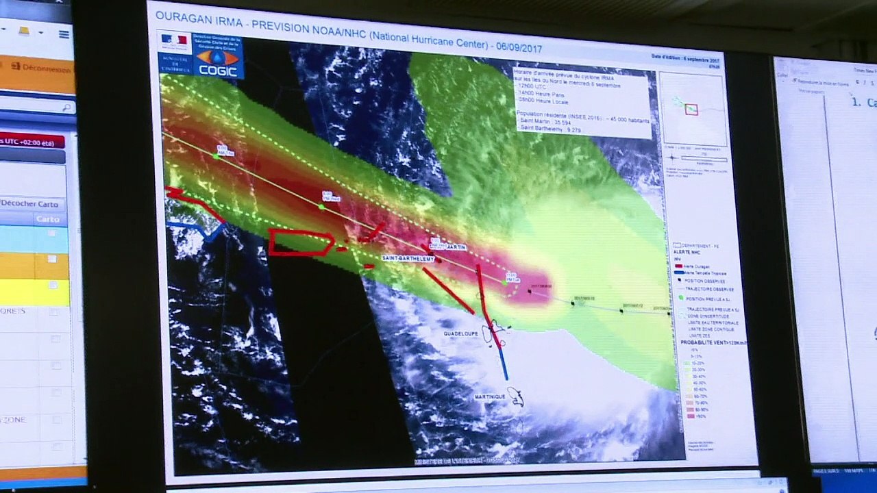
Task: Click the page indicator in the right window status bar
Action: (827, 471)
